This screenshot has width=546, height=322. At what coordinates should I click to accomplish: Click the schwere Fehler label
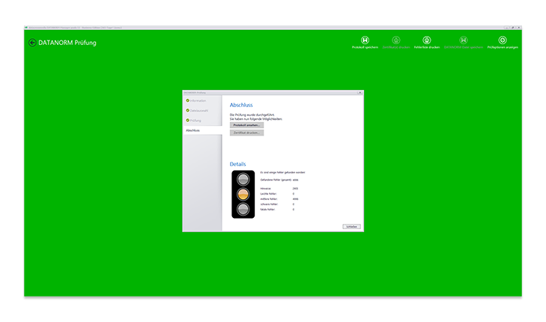(269, 204)
